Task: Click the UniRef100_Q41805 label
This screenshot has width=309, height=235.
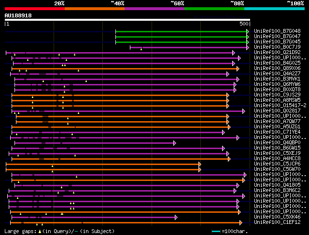Action: coord(277,185)
